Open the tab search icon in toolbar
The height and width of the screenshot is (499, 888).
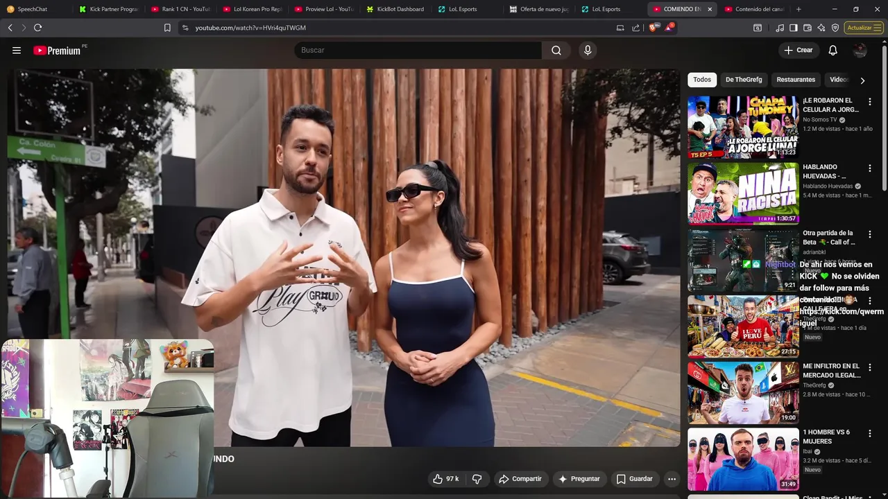click(758, 28)
